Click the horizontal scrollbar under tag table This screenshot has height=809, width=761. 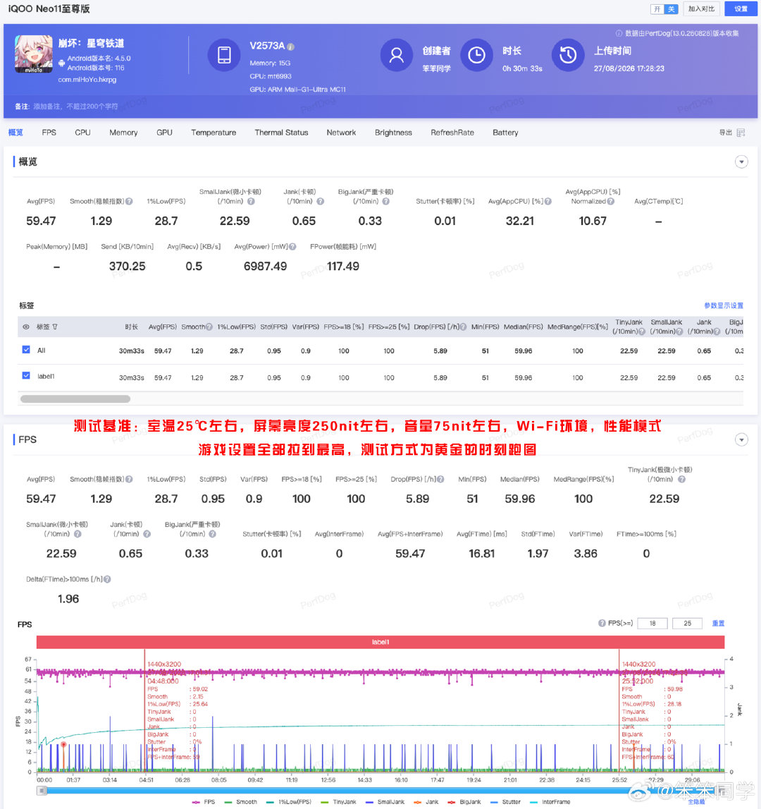(75, 399)
